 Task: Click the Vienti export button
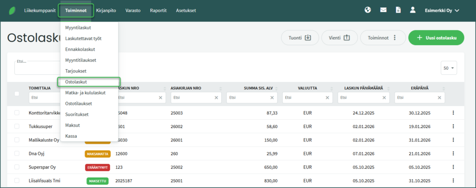click(339, 38)
